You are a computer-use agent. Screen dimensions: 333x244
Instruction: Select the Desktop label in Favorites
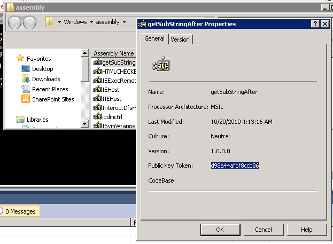(43, 69)
